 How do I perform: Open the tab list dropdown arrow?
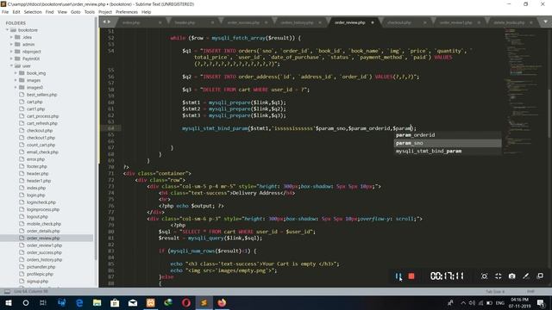click(x=545, y=22)
